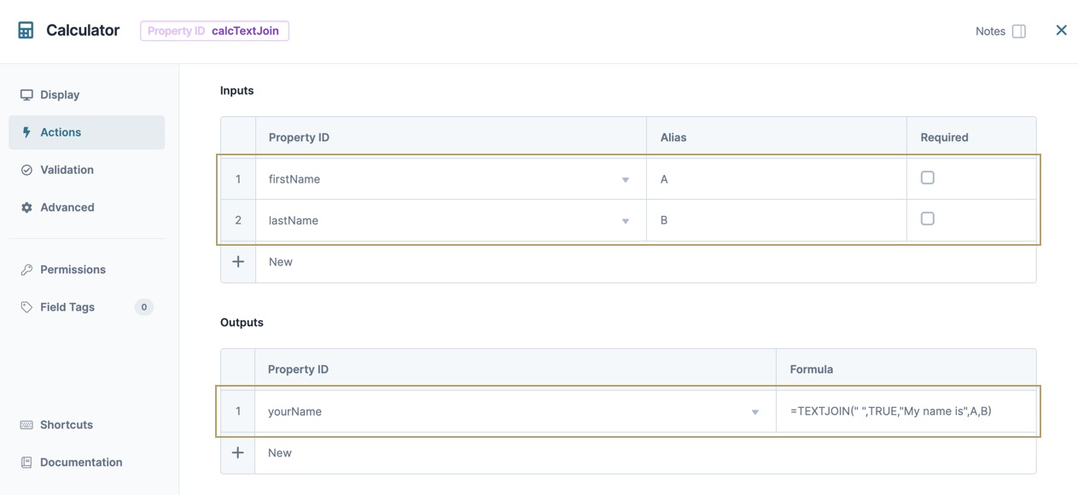Click the plus icon to add new output

(x=238, y=453)
